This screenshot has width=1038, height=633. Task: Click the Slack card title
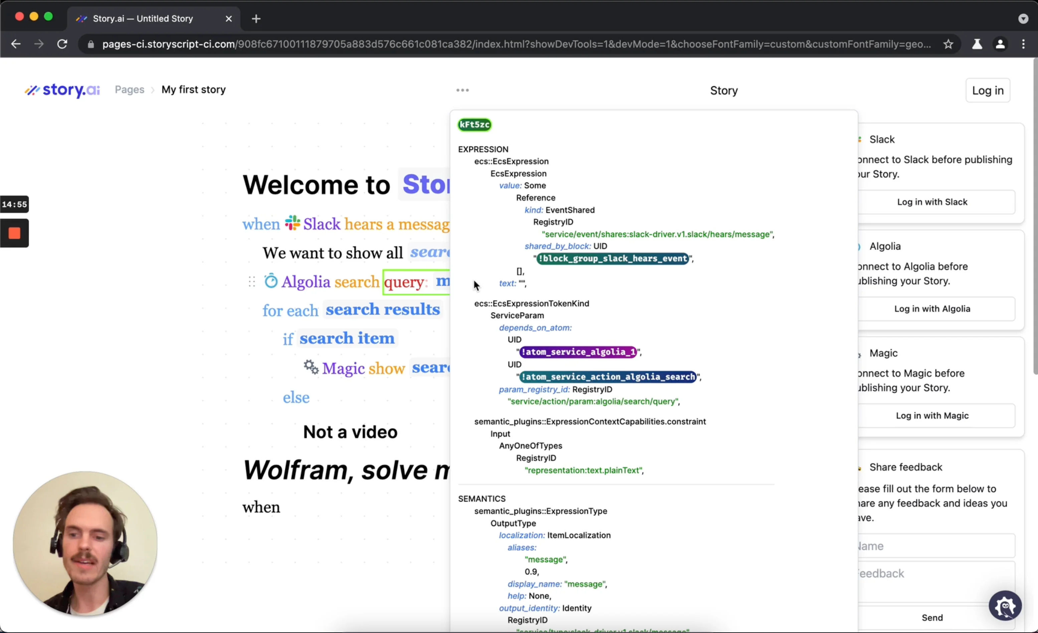882,139
